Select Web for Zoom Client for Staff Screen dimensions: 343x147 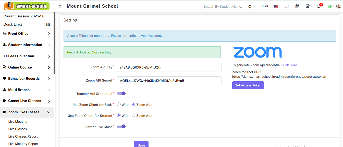(119, 105)
